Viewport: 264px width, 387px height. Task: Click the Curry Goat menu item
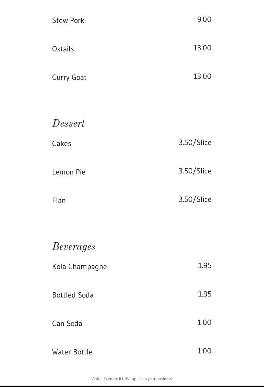tap(69, 77)
